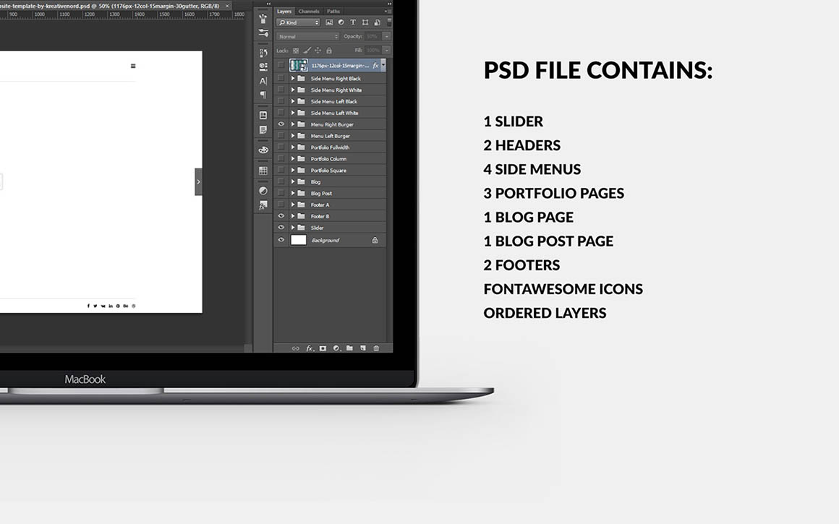839x524 pixels.
Task: Click the hamburger menu on the canvas
Action: [x=133, y=66]
